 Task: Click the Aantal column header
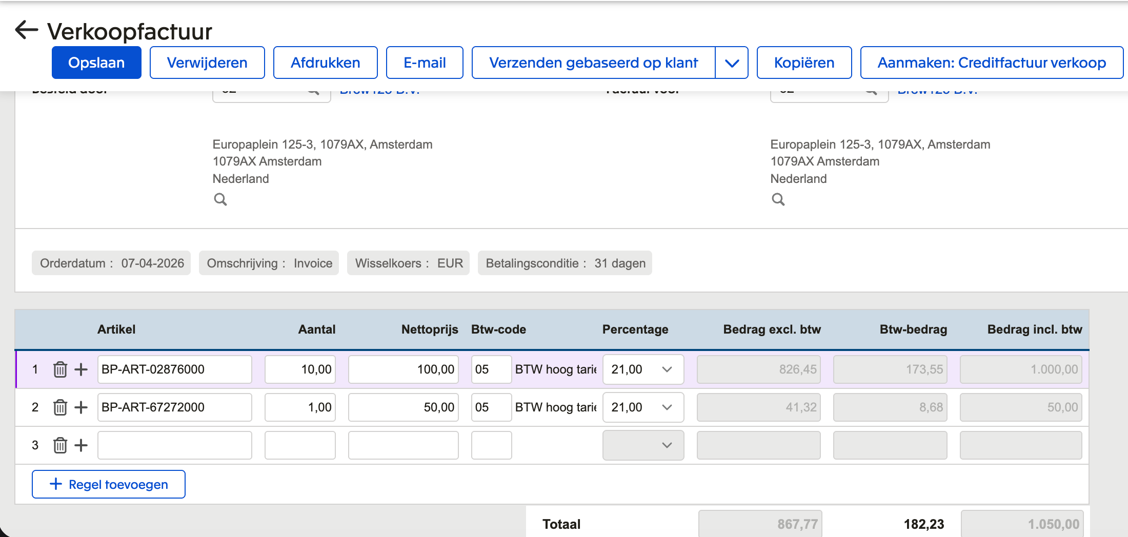(x=317, y=329)
